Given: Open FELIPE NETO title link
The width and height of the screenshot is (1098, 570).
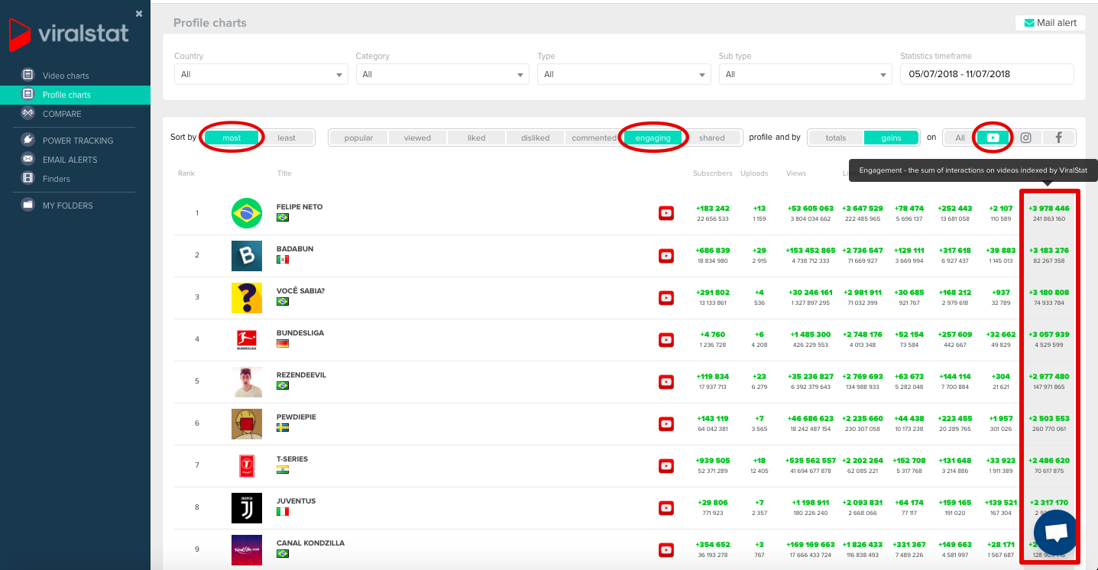Looking at the screenshot, I should 300,207.
